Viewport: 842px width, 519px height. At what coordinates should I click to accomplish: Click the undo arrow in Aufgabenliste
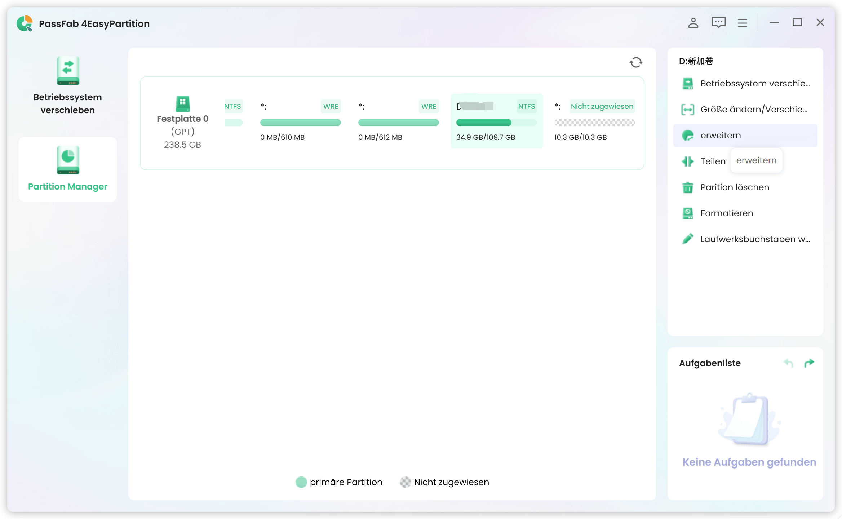coord(788,363)
